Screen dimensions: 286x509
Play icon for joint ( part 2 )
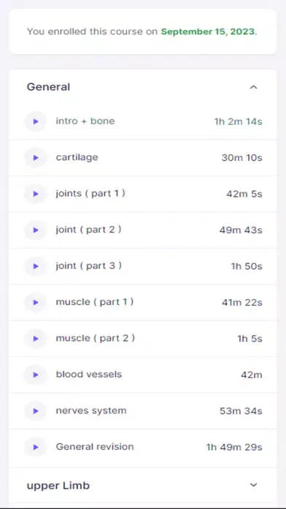click(x=36, y=230)
